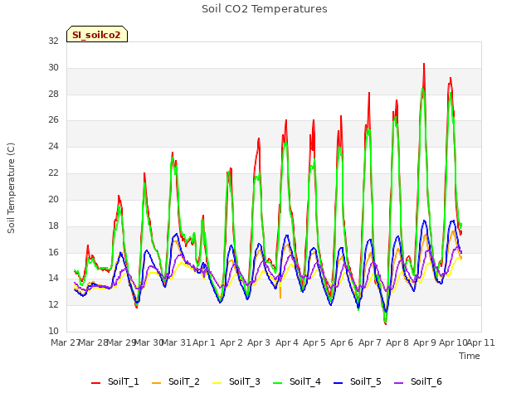Click the 28 y-axis tick label
531x398 pixels.
(53, 94)
